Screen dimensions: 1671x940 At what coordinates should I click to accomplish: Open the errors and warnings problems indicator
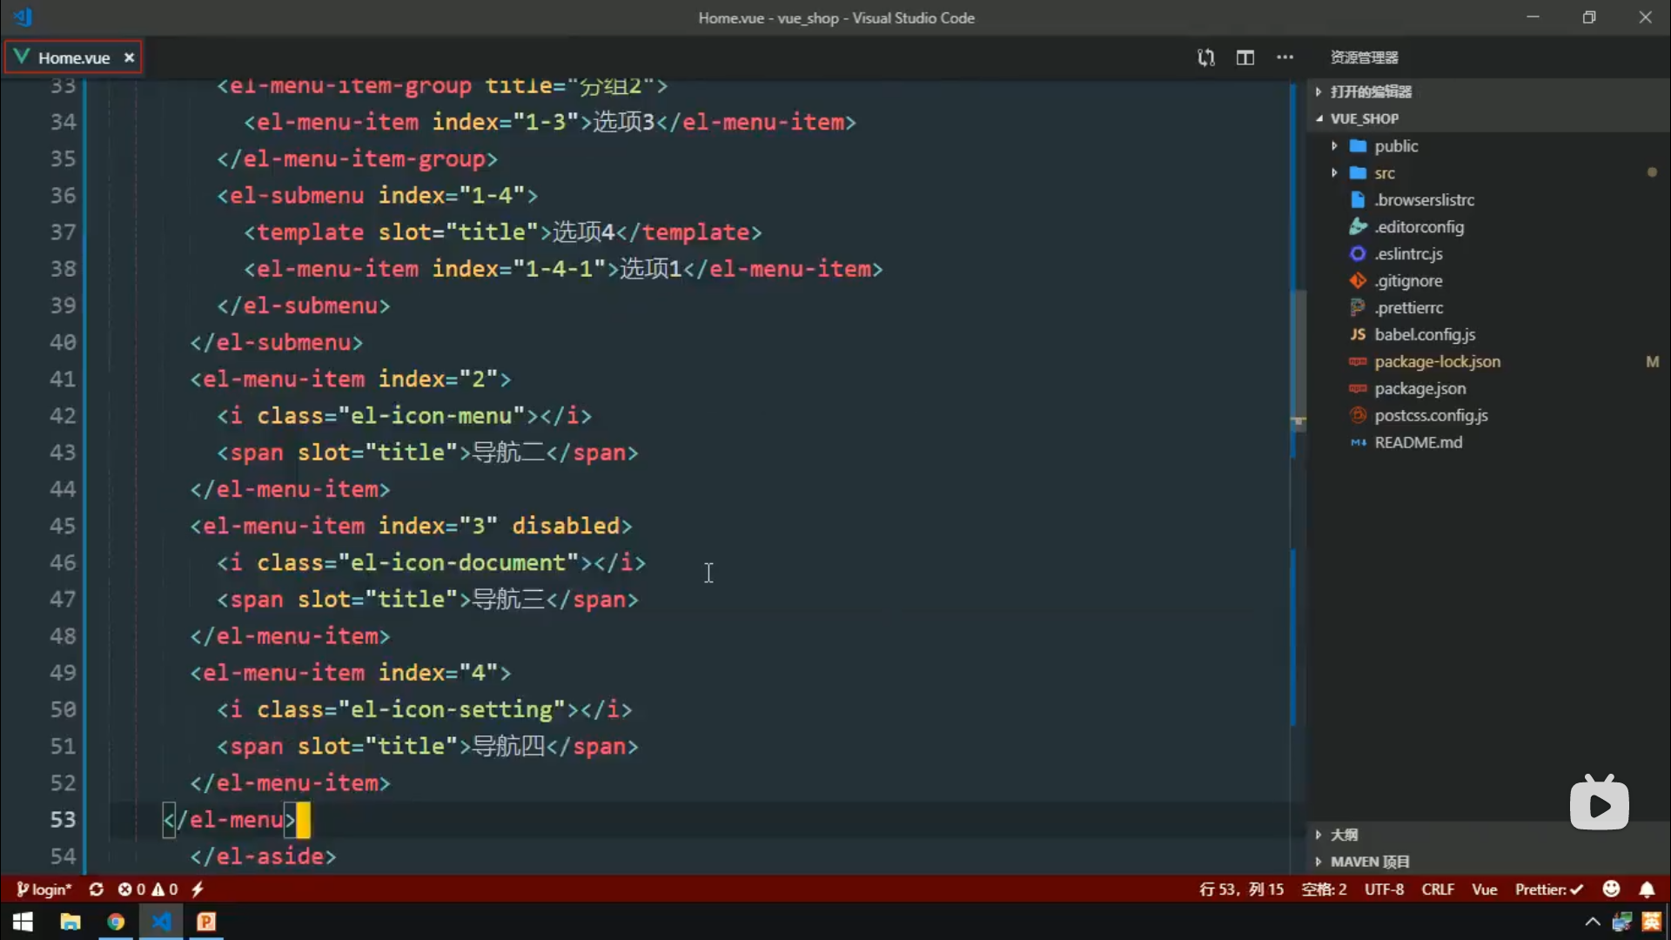[148, 890]
